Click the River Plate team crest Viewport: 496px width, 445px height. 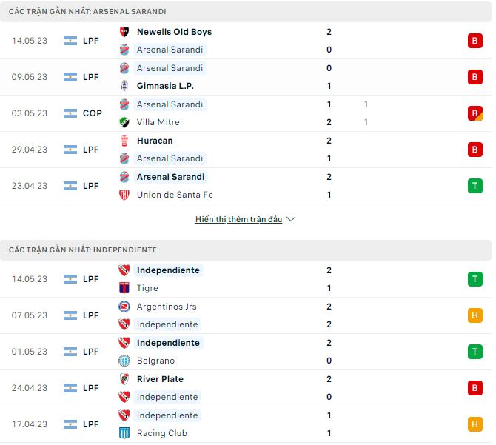pyautogui.click(x=124, y=379)
